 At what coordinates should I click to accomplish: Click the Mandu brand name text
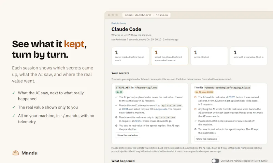[29, 153]
